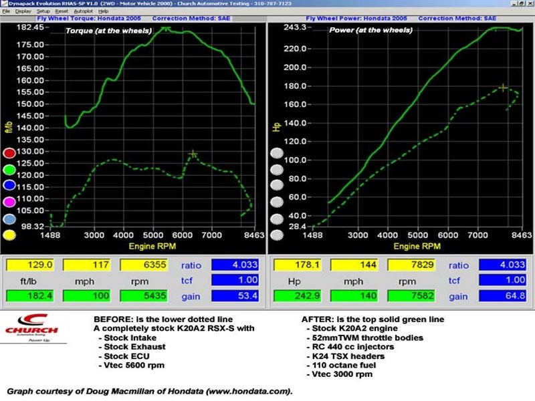Screen dimensions: 535x401
Task: Open the Reset menu
Action: [62, 11]
